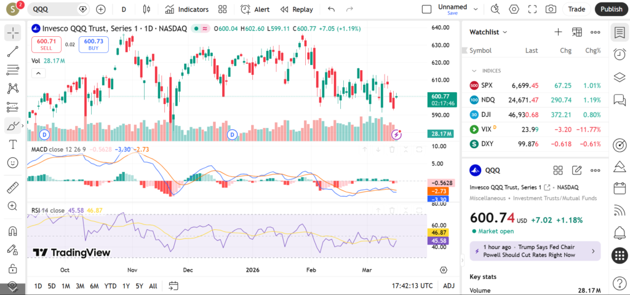The image size is (630, 295).
Task: Click the Publish button
Action: click(611, 9)
